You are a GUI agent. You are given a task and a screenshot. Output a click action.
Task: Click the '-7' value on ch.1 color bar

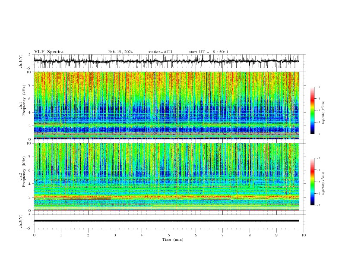click(x=318, y=134)
